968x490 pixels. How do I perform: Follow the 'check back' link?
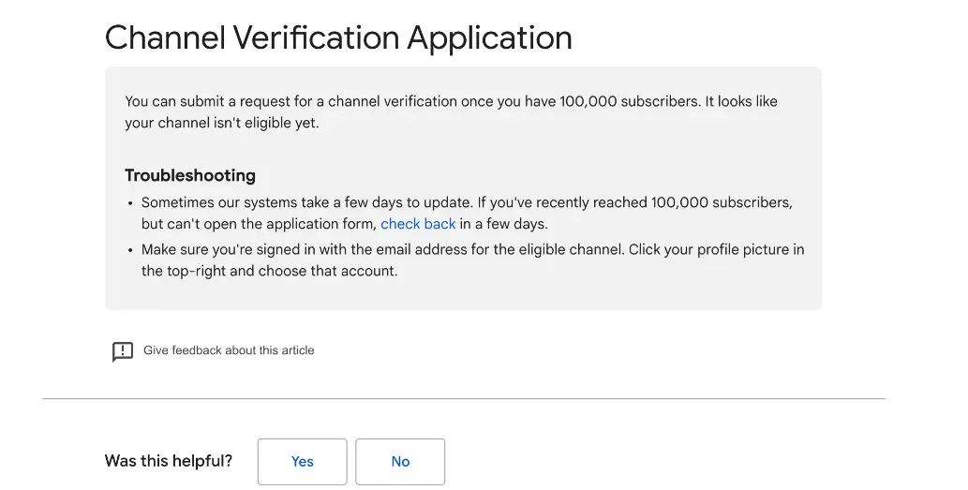[418, 224]
